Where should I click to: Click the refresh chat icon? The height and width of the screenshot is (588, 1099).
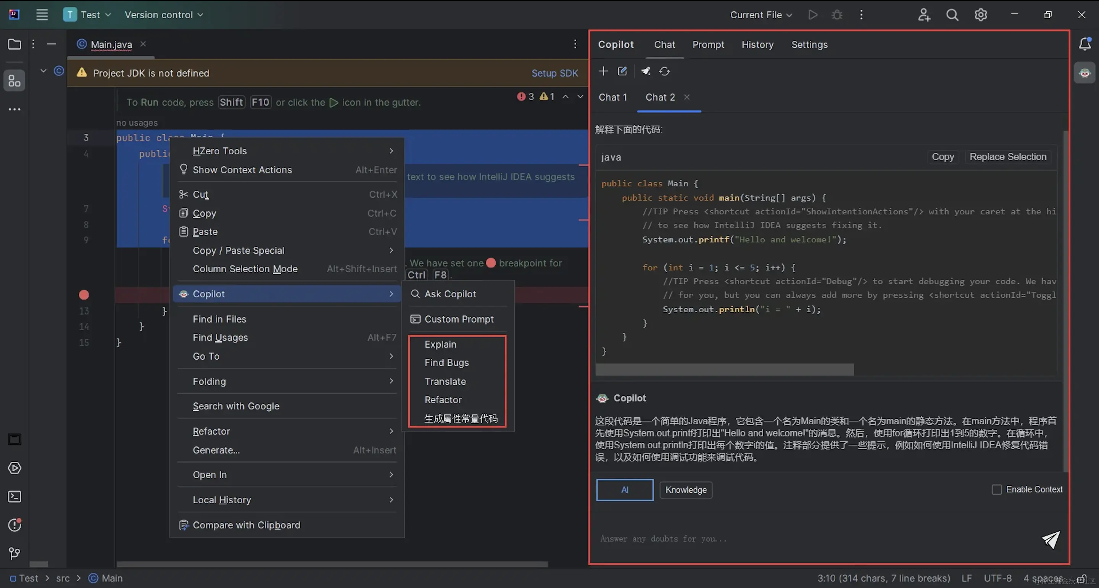tap(664, 71)
